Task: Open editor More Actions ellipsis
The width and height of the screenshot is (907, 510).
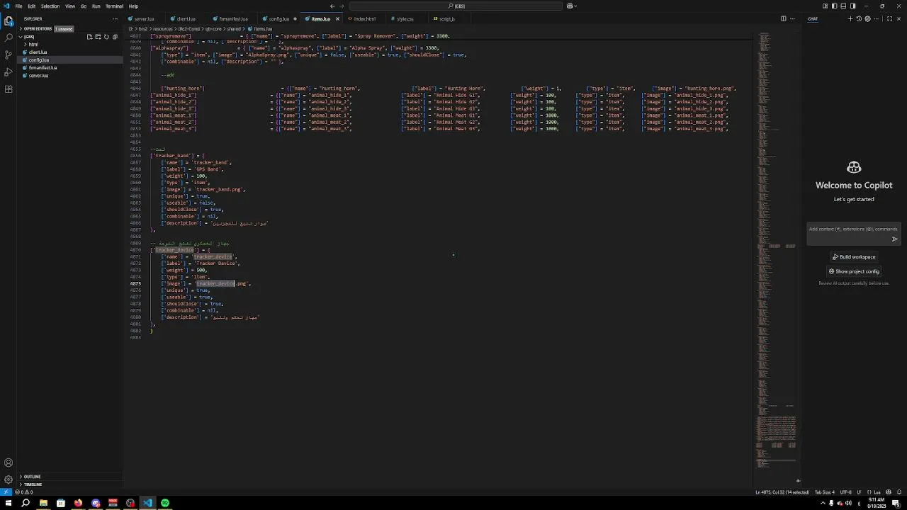Action: pos(794,19)
